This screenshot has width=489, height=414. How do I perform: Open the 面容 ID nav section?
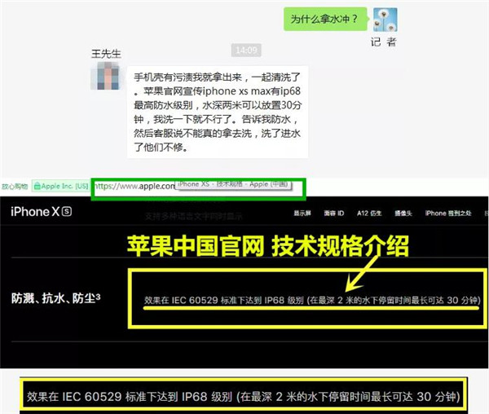(333, 214)
